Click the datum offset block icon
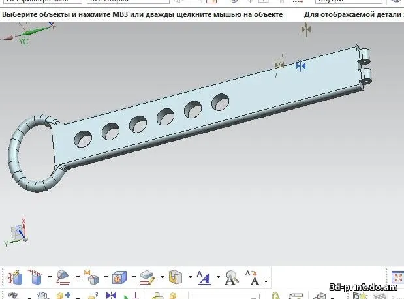Screen dimensions: 404x299 pyautogui.click(x=35, y=277)
